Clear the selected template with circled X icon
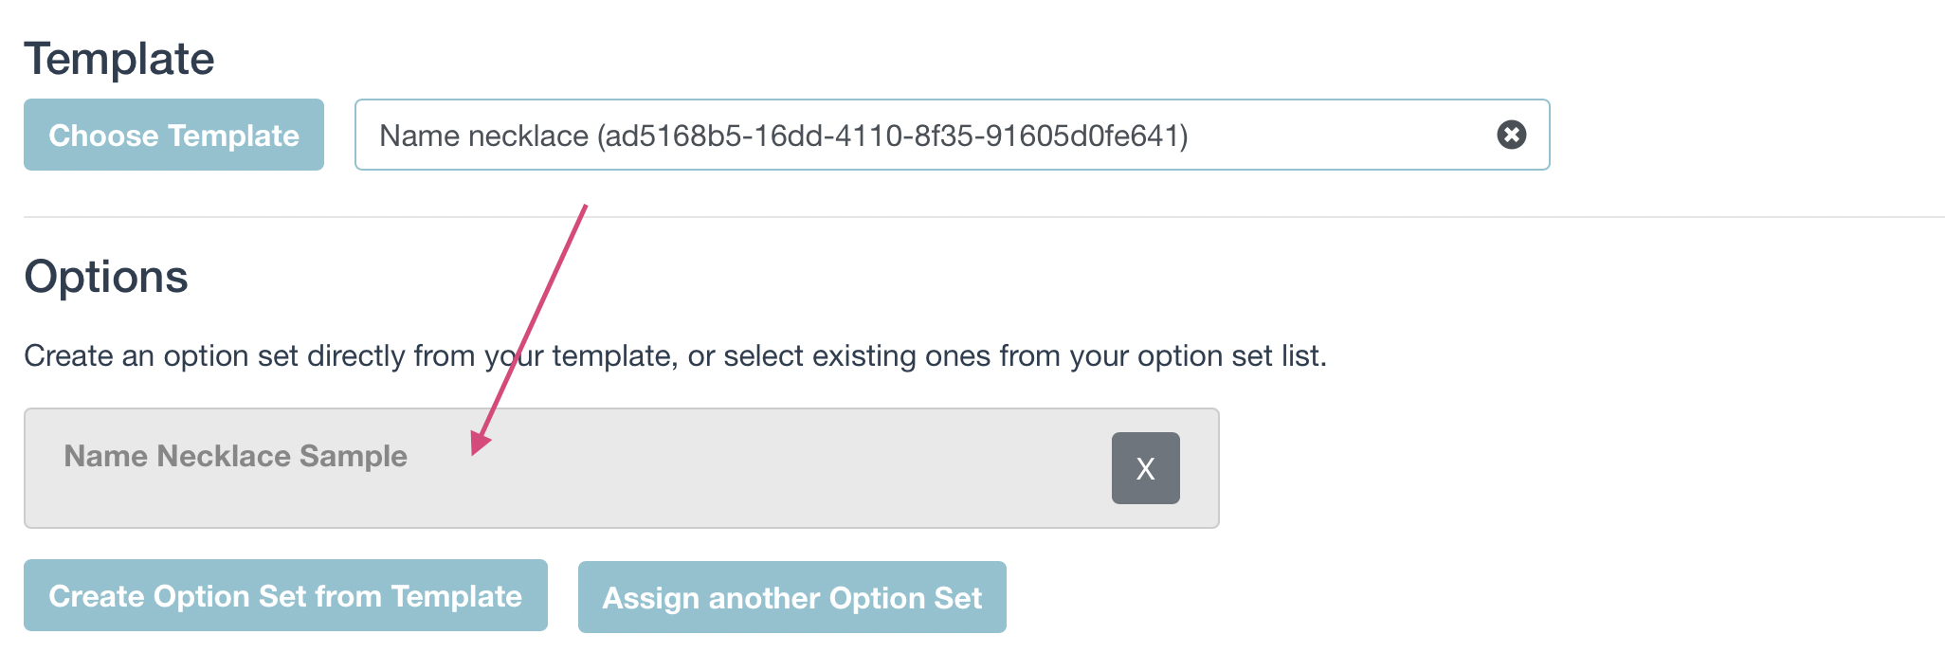Screen dimensions: 1945x671 (x=1511, y=135)
